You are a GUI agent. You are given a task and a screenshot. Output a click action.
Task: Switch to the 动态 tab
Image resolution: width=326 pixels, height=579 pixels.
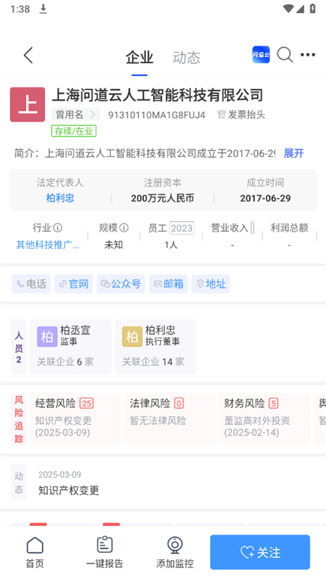click(186, 58)
